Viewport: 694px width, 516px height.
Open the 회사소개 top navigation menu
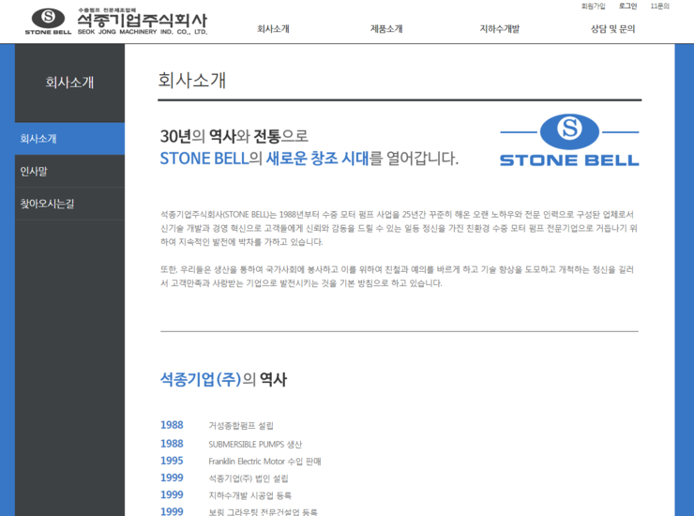(x=273, y=29)
